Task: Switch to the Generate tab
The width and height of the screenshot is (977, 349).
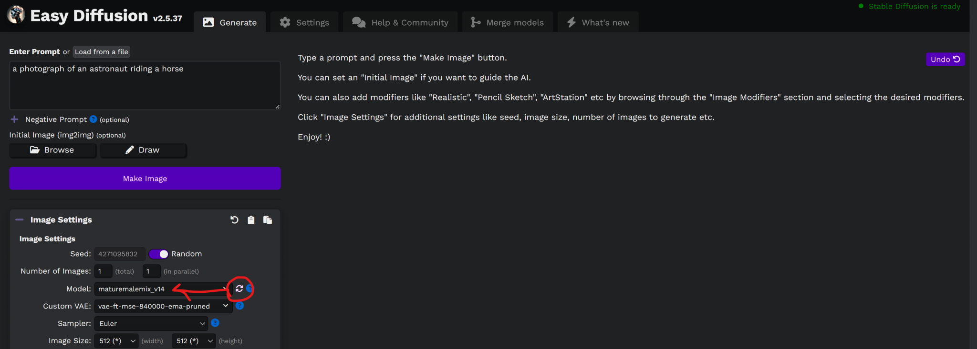Action: click(230, 22)
